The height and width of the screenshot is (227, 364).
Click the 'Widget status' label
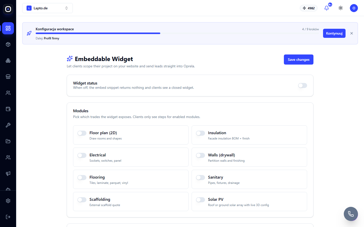pos(85,83)
